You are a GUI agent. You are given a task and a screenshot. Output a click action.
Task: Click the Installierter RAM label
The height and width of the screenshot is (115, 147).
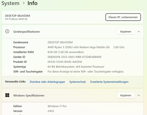coord(24,52)
